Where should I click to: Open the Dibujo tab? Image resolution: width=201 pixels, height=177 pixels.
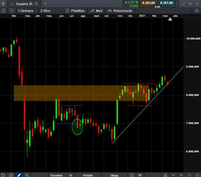[115, 175]
